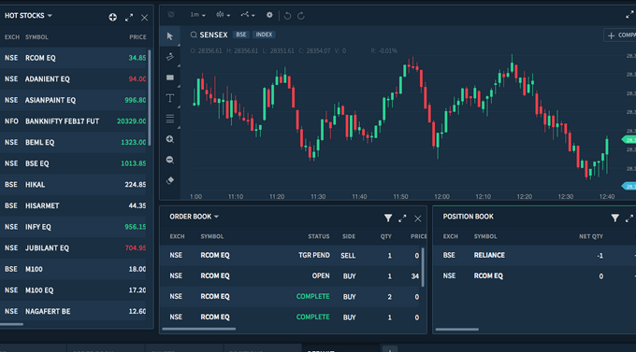Filter the Order Book
Image resolution: width=636 pixels, height=352 pixels.
[388, 218]
